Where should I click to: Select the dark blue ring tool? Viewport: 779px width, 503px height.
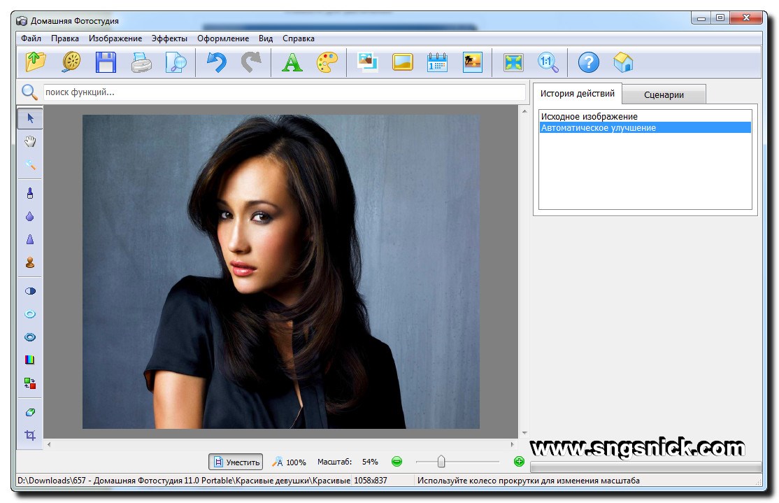coord(30,337)
